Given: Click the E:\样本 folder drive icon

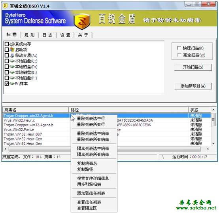Looking at the screenshot, I should [12, 84].
